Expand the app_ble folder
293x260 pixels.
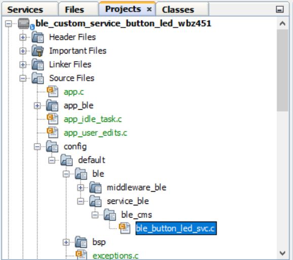pos(37,106)
